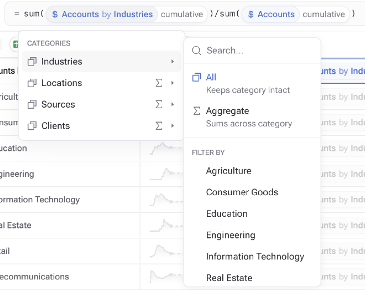This screenshot has height=290, width=365.
Task: Click the Telecommunications row label in the table
Action: 34,277
